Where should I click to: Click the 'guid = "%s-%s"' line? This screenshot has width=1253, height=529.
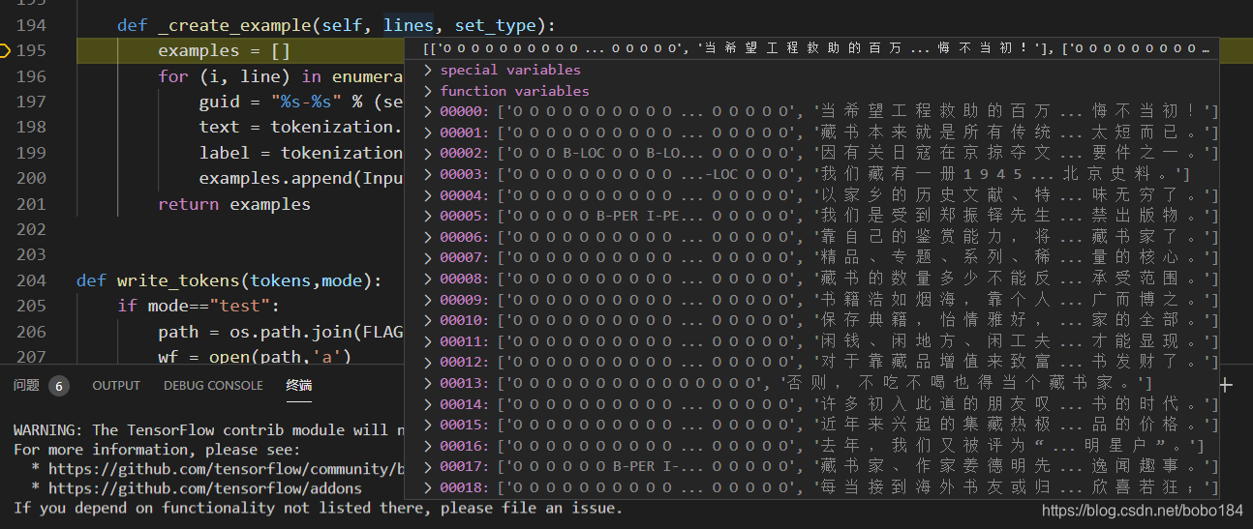(300, 102)
